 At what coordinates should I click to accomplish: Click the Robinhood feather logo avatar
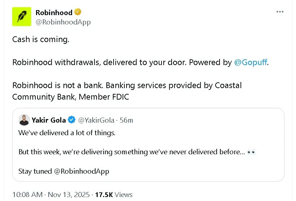[22, 17]
